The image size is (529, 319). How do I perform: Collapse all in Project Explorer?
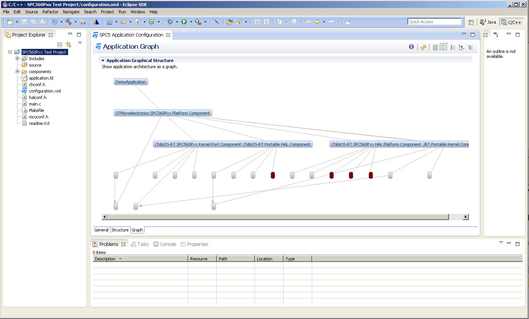[x=60, y=45]
